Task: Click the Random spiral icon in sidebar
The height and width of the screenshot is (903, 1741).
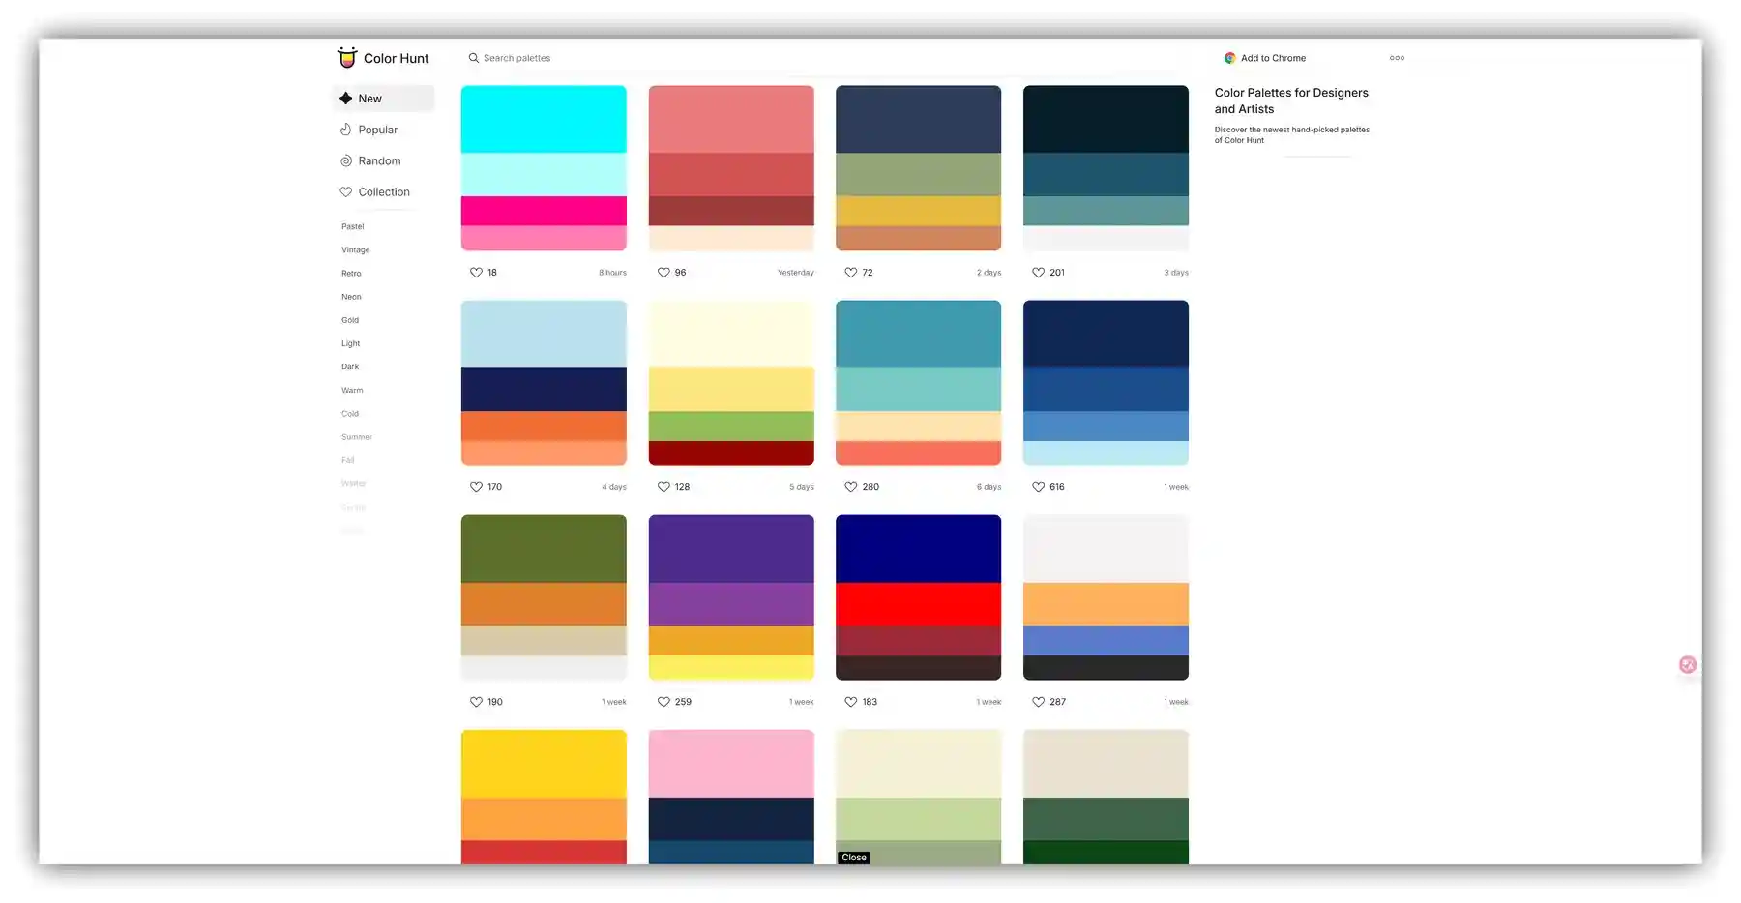Action: 345,161
